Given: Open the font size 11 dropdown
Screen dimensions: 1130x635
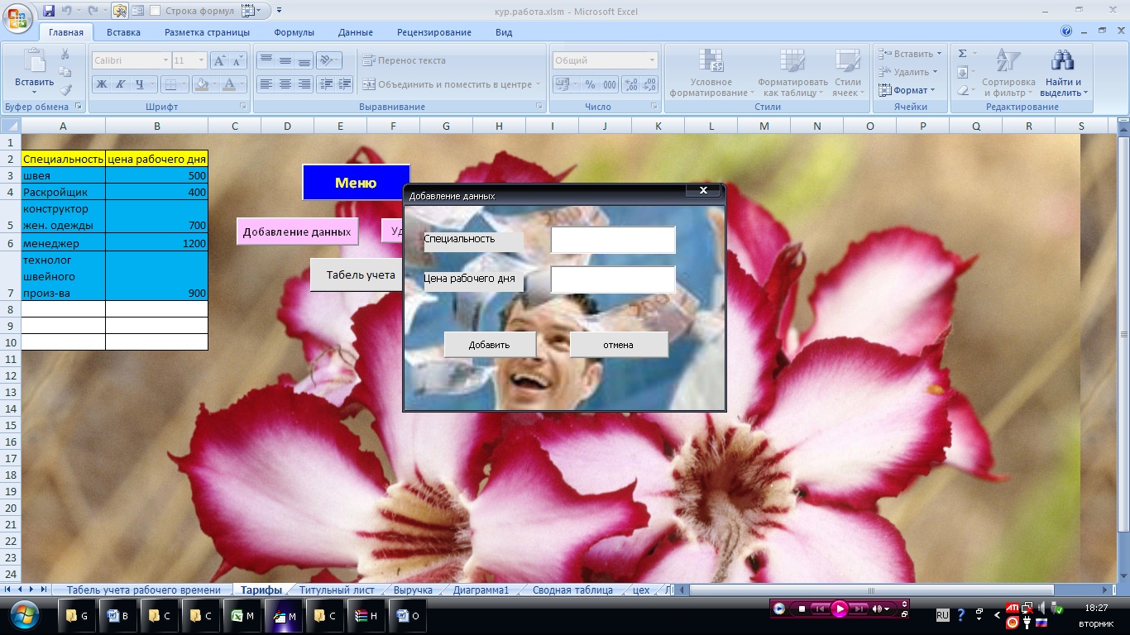Looking at the screenshot, I should click(201, 60).
